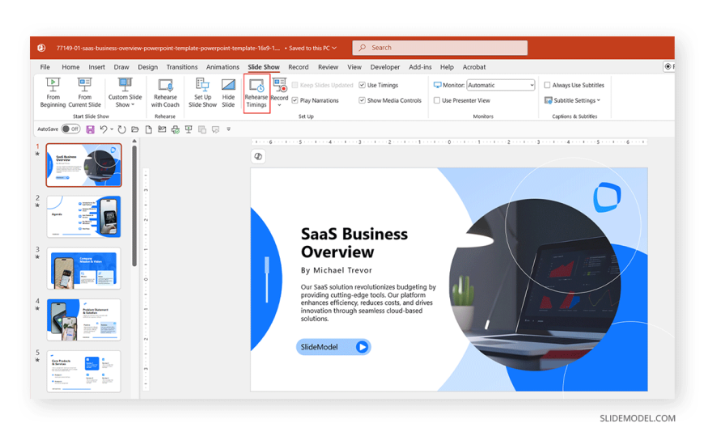Select slide 2 Agenda thumbnail
The height and width of the screenshot is (436, 704).
click(84, 217)
